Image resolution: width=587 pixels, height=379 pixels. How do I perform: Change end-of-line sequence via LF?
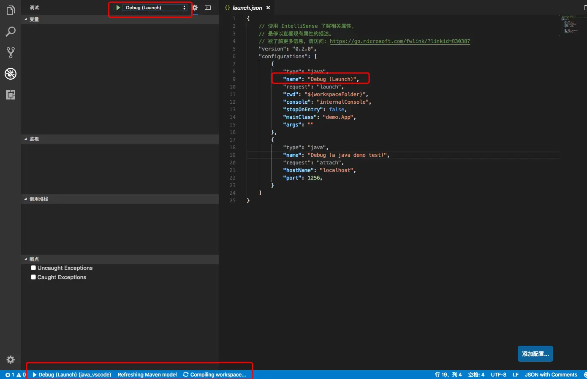click(516, 375)
